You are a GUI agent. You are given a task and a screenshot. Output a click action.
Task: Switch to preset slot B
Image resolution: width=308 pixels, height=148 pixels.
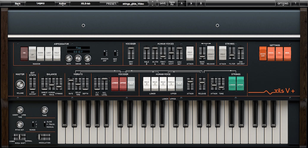tap(201, 4)
